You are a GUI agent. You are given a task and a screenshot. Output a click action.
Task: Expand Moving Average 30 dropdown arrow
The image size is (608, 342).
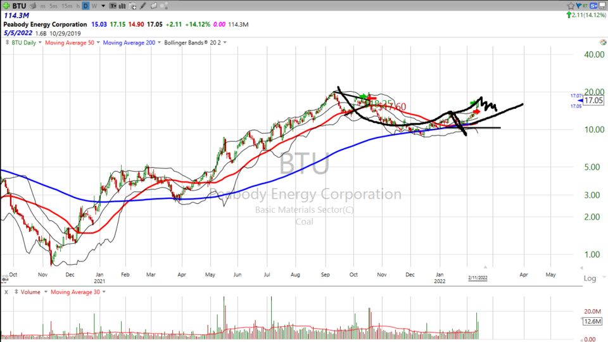coord(104,292)
